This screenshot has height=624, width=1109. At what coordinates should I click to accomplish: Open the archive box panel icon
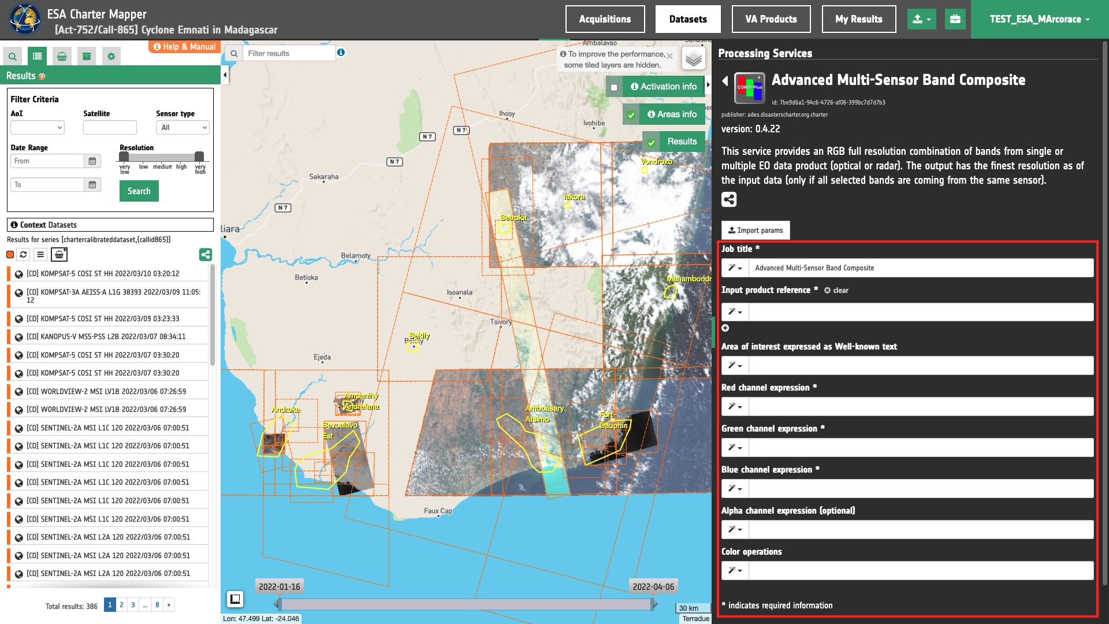point(87,56)
